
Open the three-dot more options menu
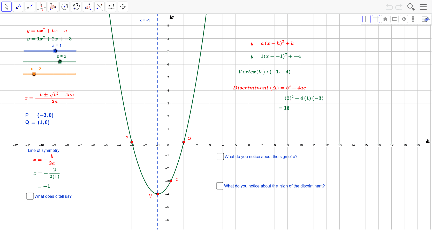point(413,19)
